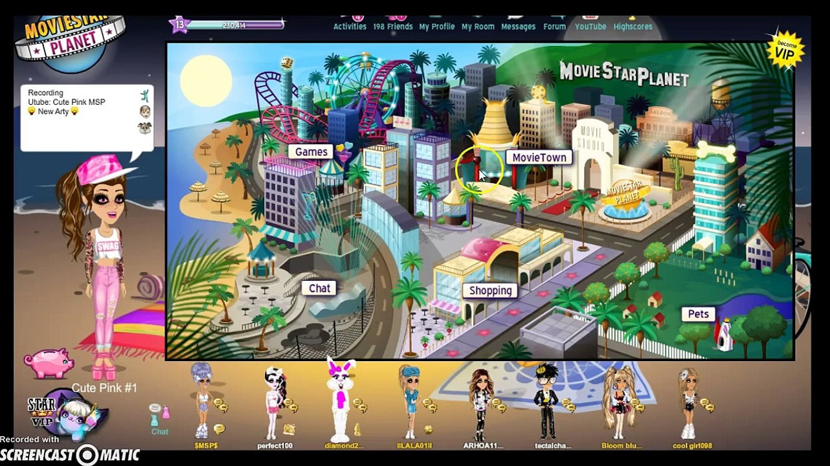Click the dice-topped tower on the map
The height and width of the screenshot is (466, 830).
pyautogui.click(x=287, y=84)
